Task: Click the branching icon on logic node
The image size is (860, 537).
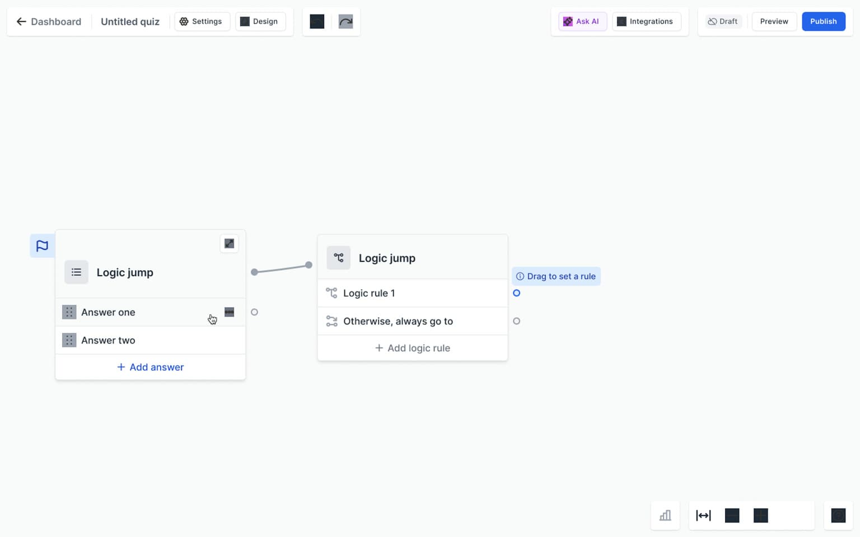Action: 339,258
